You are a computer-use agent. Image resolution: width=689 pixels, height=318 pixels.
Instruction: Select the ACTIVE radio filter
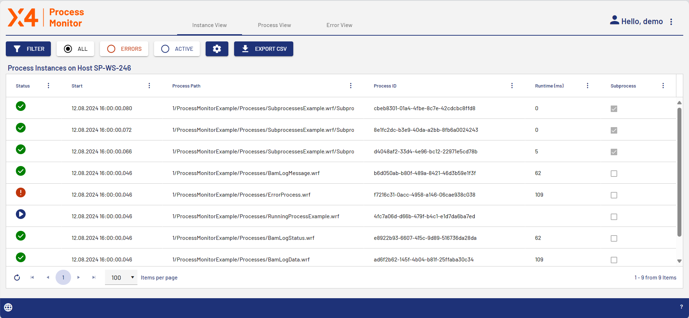(177, 49)
